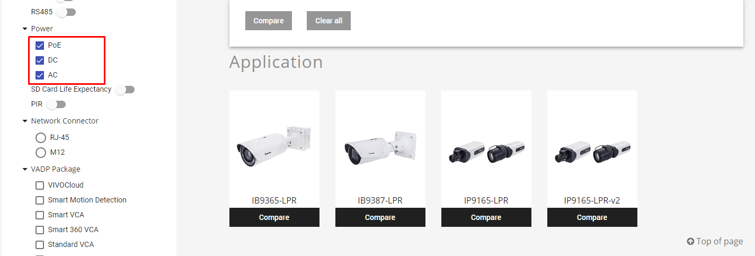Collapse the Power filter section
This screenshot has height=256, width=755.
point(25,29)
